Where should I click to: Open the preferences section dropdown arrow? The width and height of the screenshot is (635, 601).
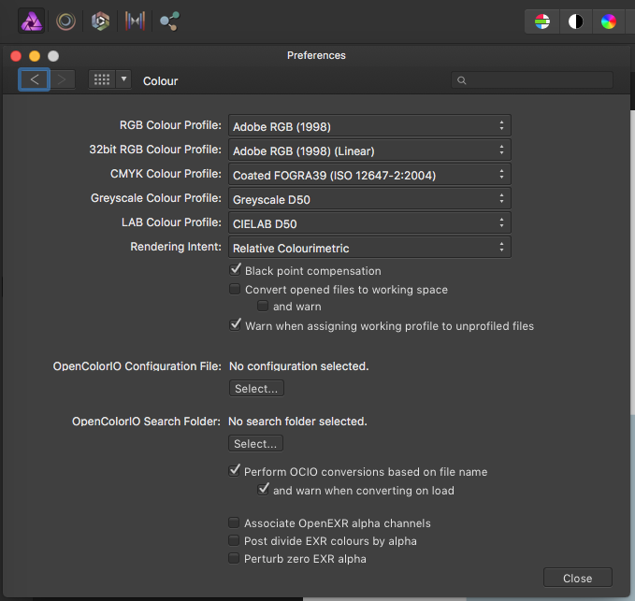123,79
